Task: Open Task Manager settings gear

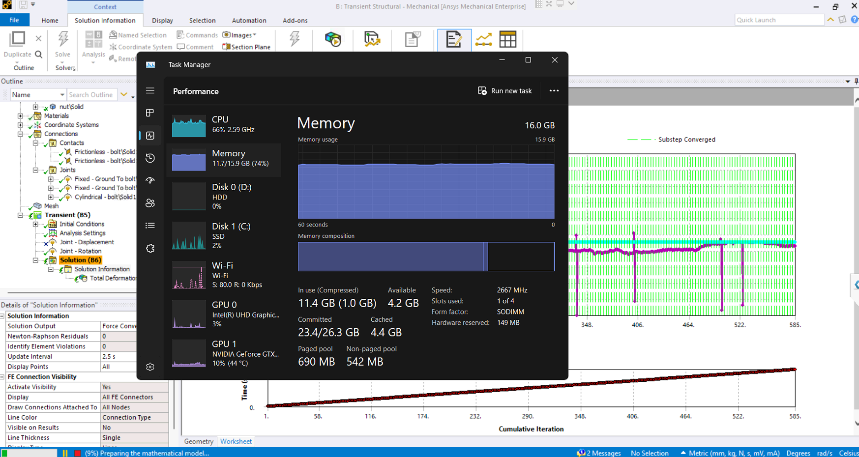Action: pos(150,367)
